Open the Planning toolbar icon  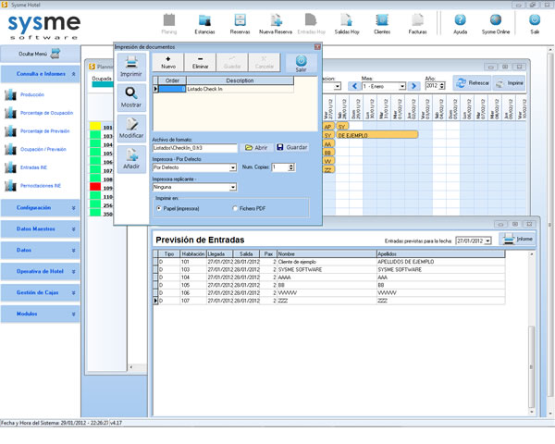169,24
